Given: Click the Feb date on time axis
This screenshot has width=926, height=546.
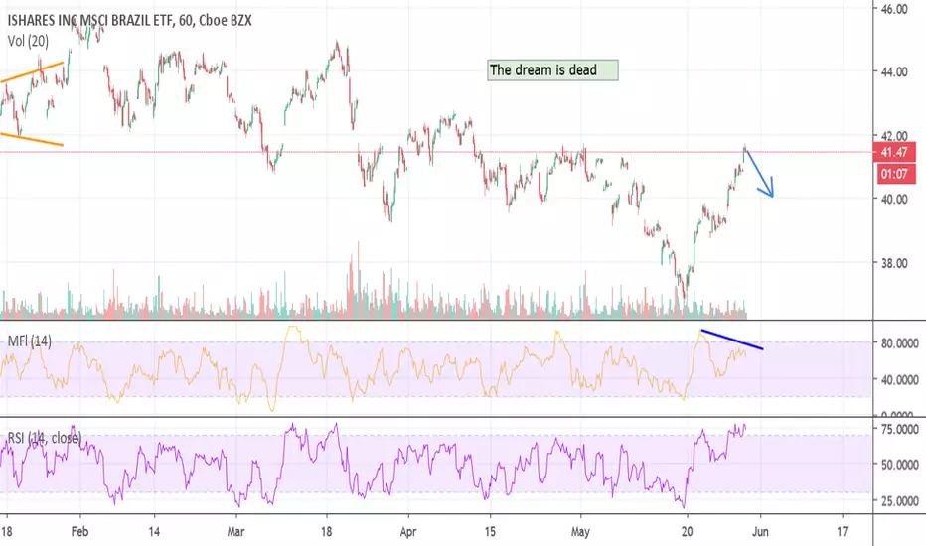Looking at the screenshot, I should [x=79, y=532].
